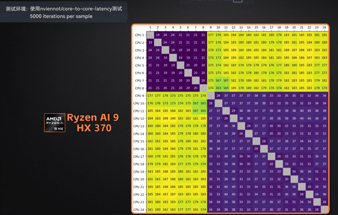Click the '28' cell in CPU 23 row, column 24
The height and width of the screenshot is (215, 338).
[x=324, y=202]
